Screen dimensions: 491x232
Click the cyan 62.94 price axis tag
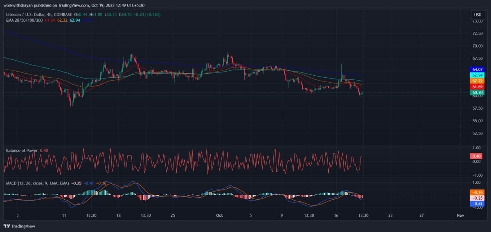pos(477,75)
